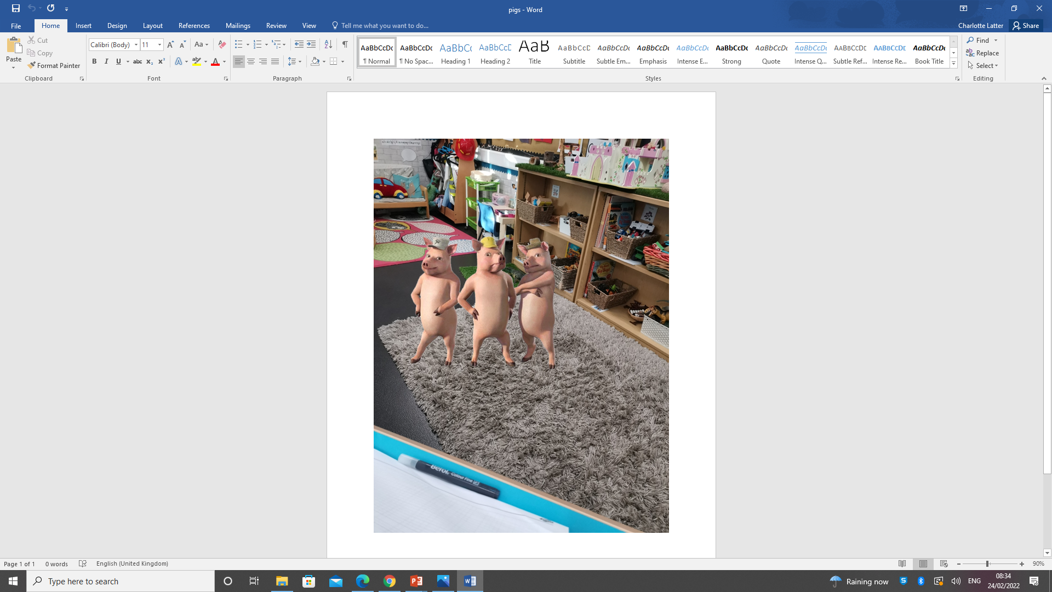
Task: Click the Text Effects icon
Action: (x=179, y=61)
